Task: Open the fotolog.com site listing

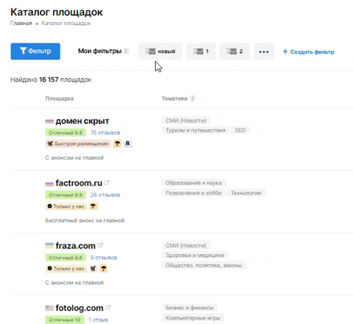Action: pyautogui.click(x=79, y=308)
